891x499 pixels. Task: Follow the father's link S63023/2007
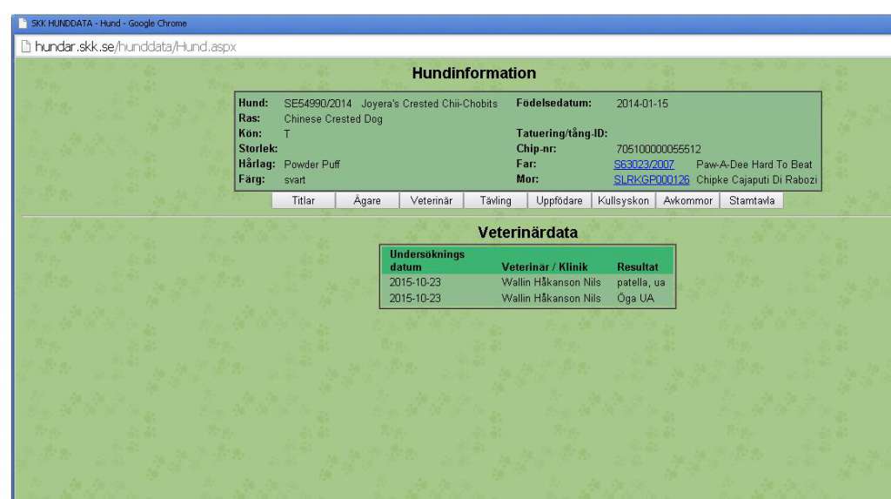(x=644, y=165)
